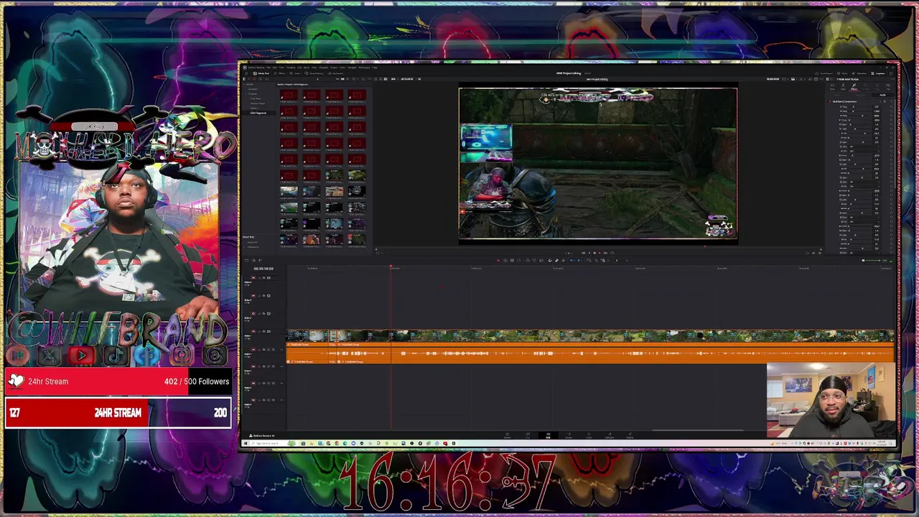This screenshot has width=919, height=517.
Task: Toggle the Sound Library panel button
Action: click(x=314, y=73)
